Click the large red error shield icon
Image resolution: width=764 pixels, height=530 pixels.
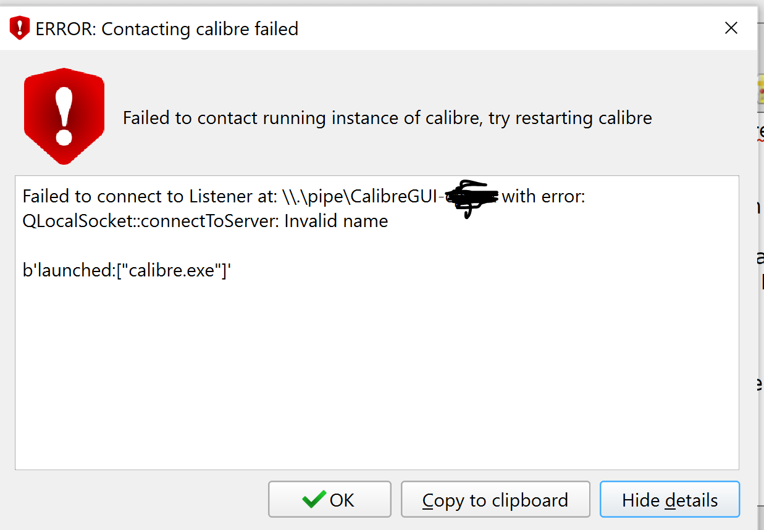click(64, 117)
